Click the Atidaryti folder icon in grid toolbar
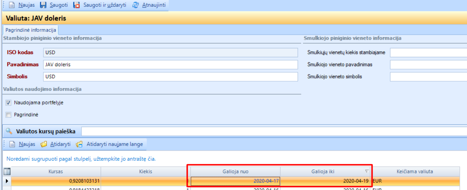This screenshot has width=467, height=190. pos(44,144)
